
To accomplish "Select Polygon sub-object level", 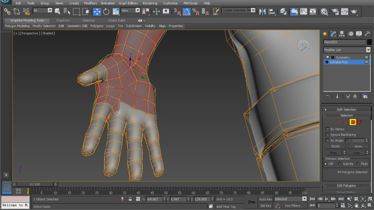I will click(x=353, y=122).
